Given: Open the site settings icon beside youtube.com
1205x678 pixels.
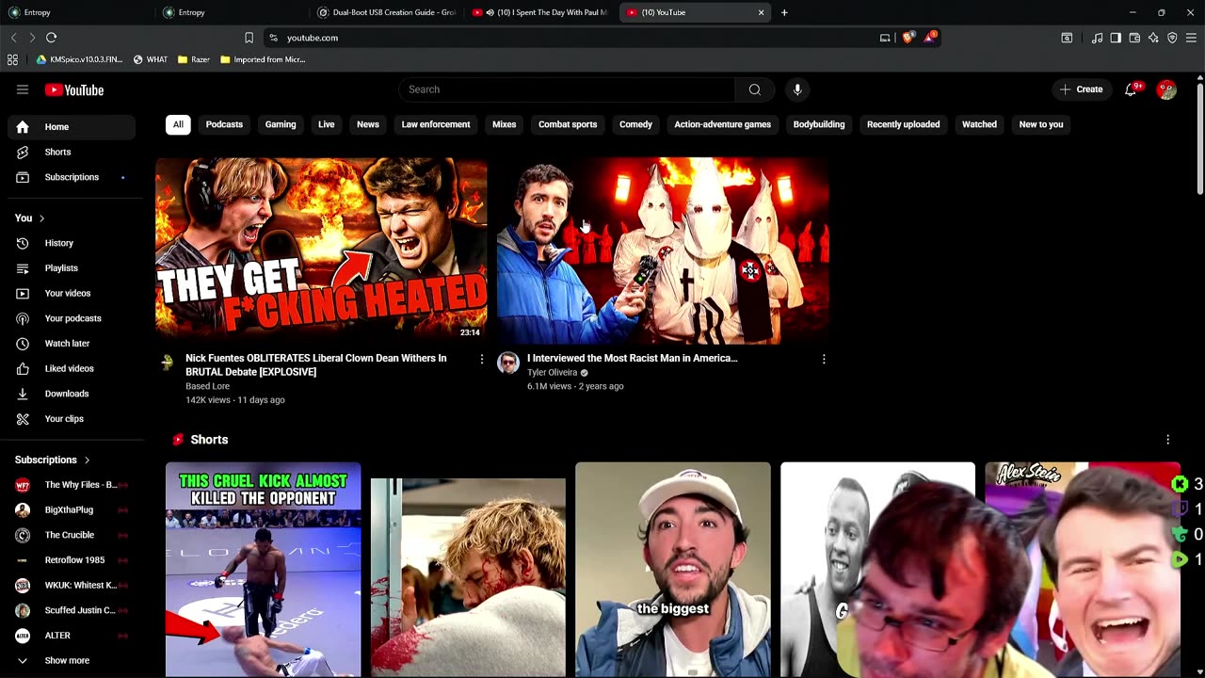Looking at the screenshot, I should pos(273,38).
